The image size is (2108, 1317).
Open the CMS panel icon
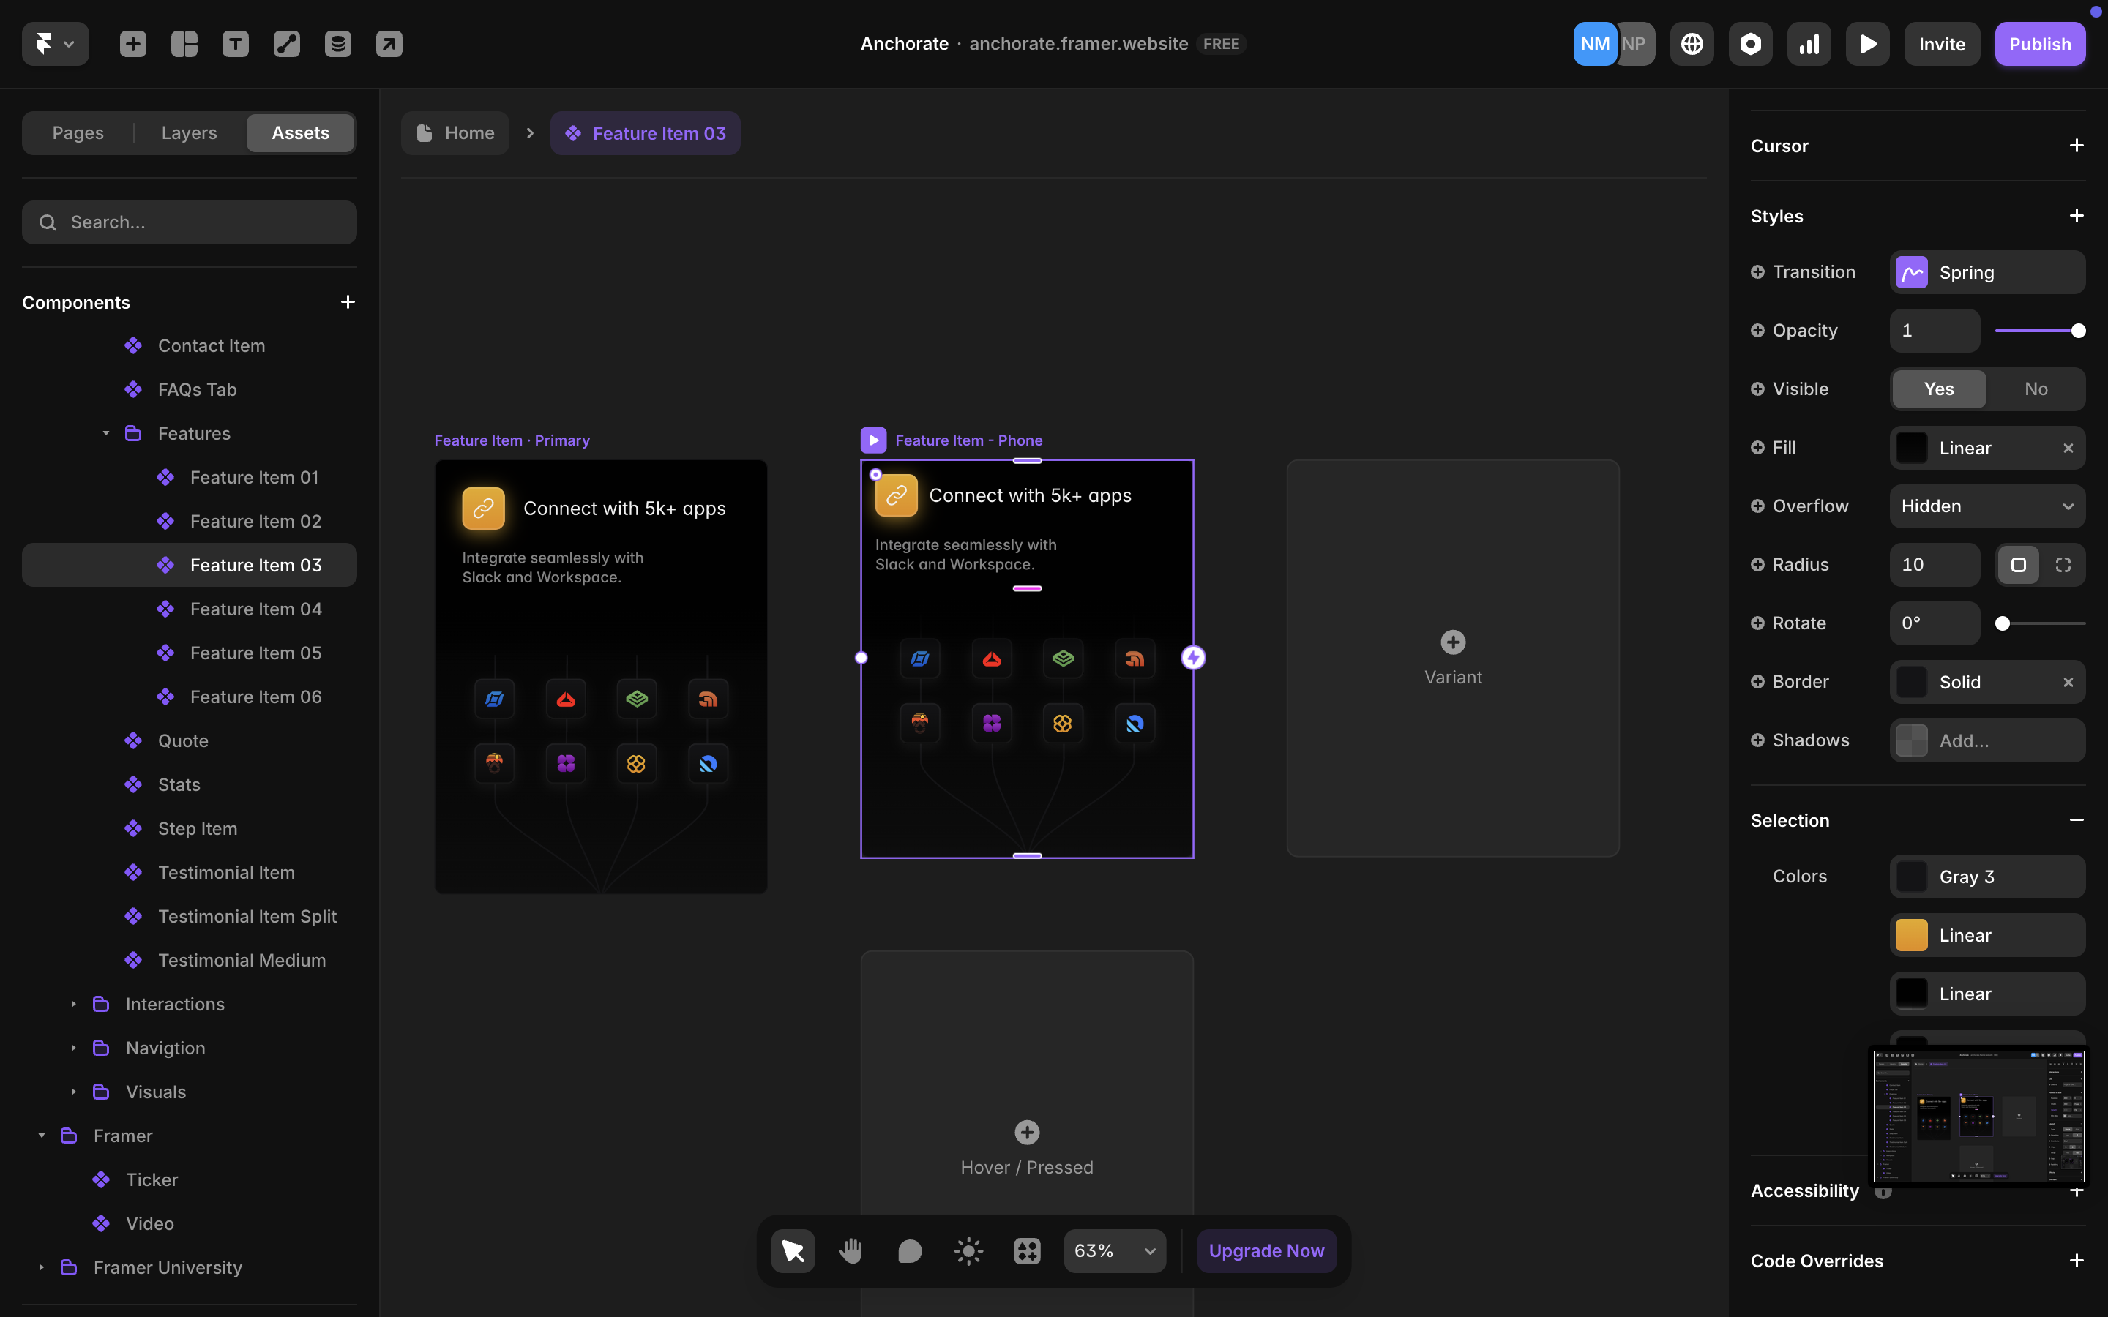coord(338,44)
